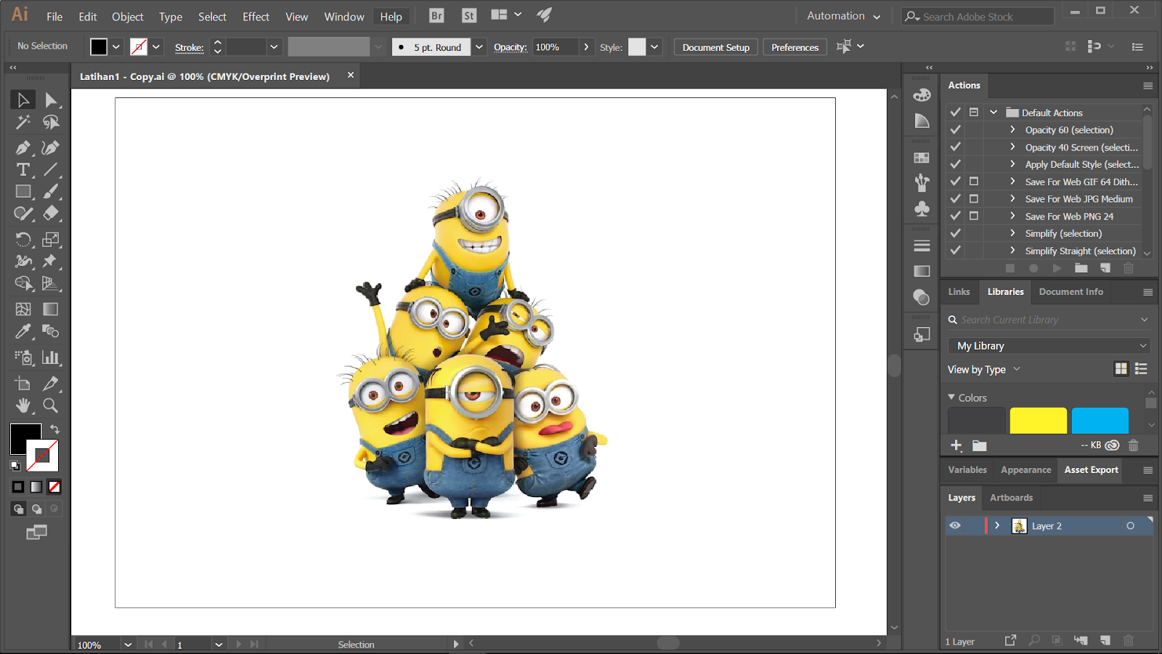Choose the Magic Wand tool
Image resolution: width=1162 pixels, height=654 pixels.
(23, 122)
